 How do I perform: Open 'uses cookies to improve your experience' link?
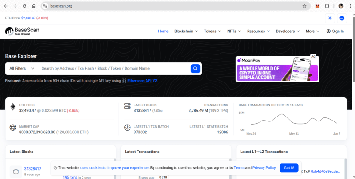coord(114,168)
